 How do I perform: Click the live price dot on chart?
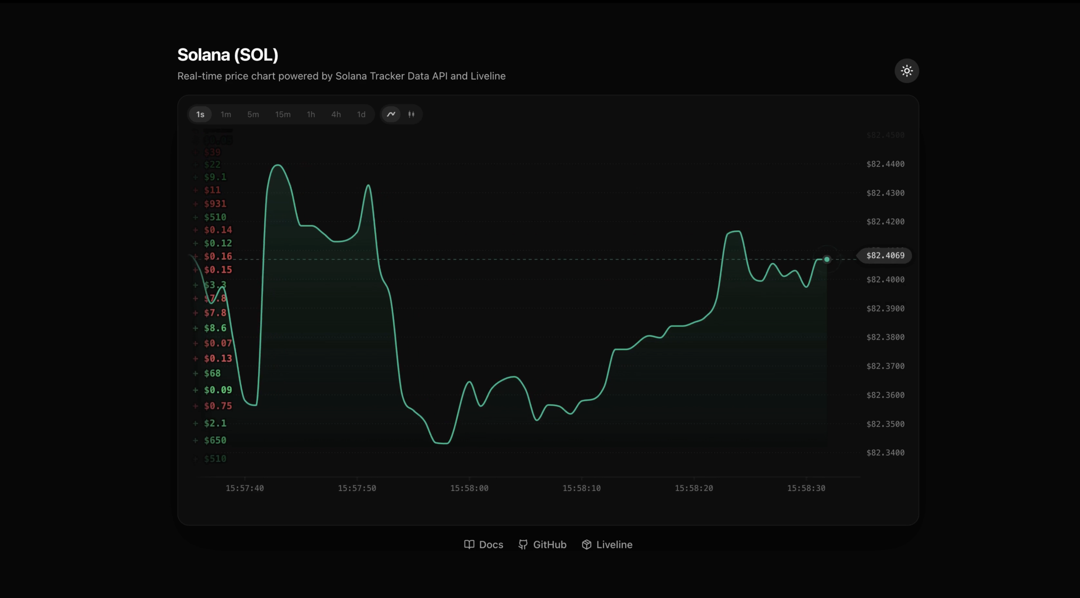pos(826,259)
